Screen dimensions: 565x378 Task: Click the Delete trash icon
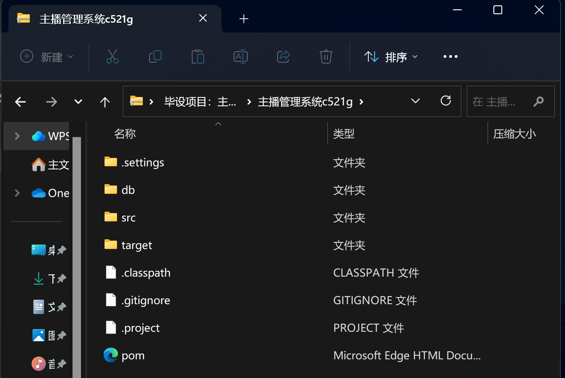click(x=326, y=57)
